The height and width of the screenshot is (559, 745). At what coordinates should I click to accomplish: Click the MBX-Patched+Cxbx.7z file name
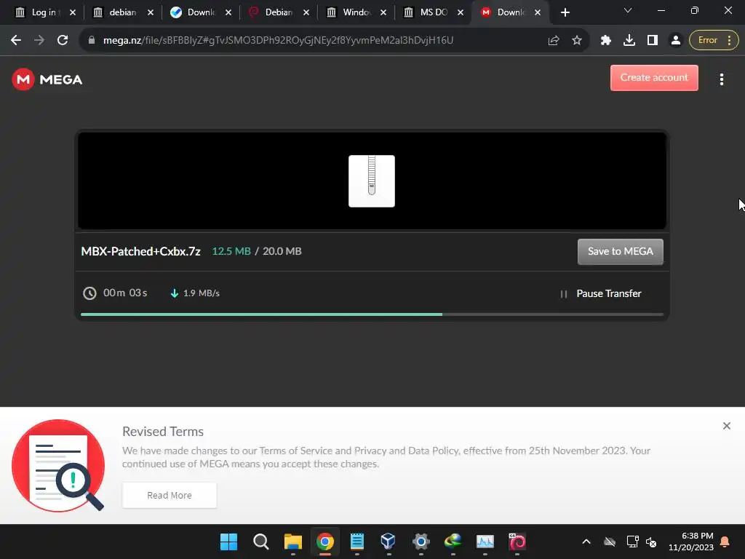(x=140, y=251)
